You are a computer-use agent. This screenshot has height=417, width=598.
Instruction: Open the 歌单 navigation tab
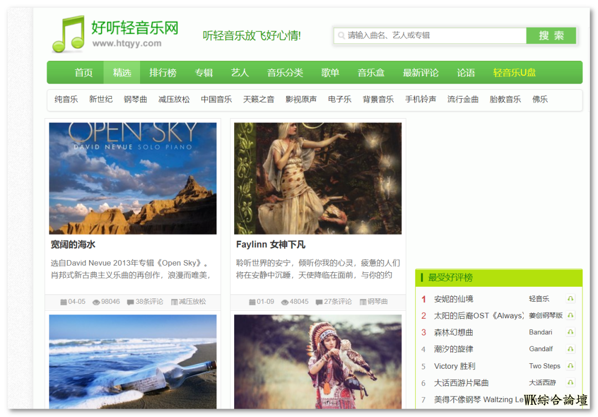330,73
